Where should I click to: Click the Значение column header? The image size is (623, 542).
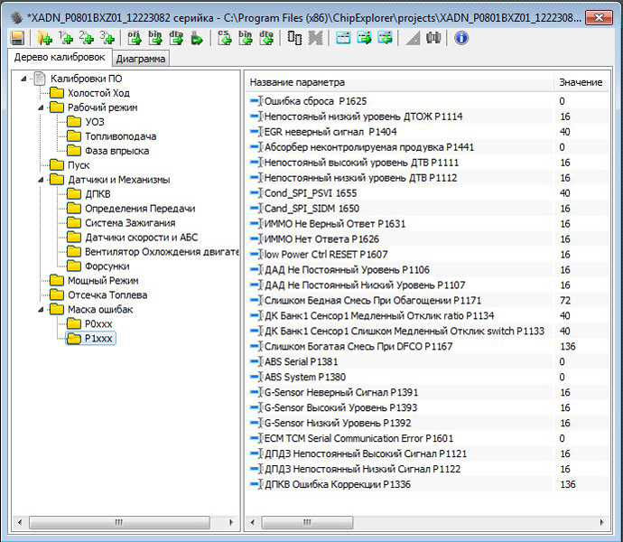580,82
